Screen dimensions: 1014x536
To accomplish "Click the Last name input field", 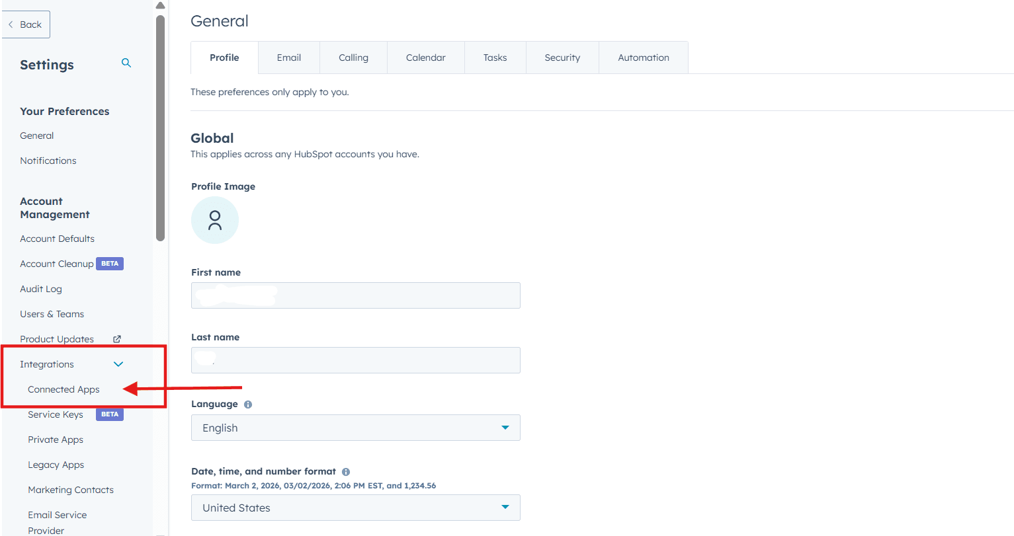I will [355, 360].
